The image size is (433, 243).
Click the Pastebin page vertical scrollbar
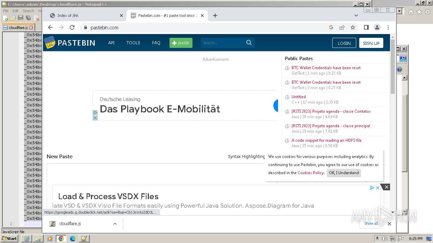(x=392, y=66)
